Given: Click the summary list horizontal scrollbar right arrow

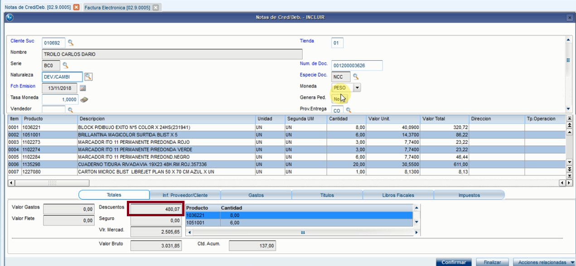Looking at the screenshot, I should pyautogui.click(x=416, y=233).
